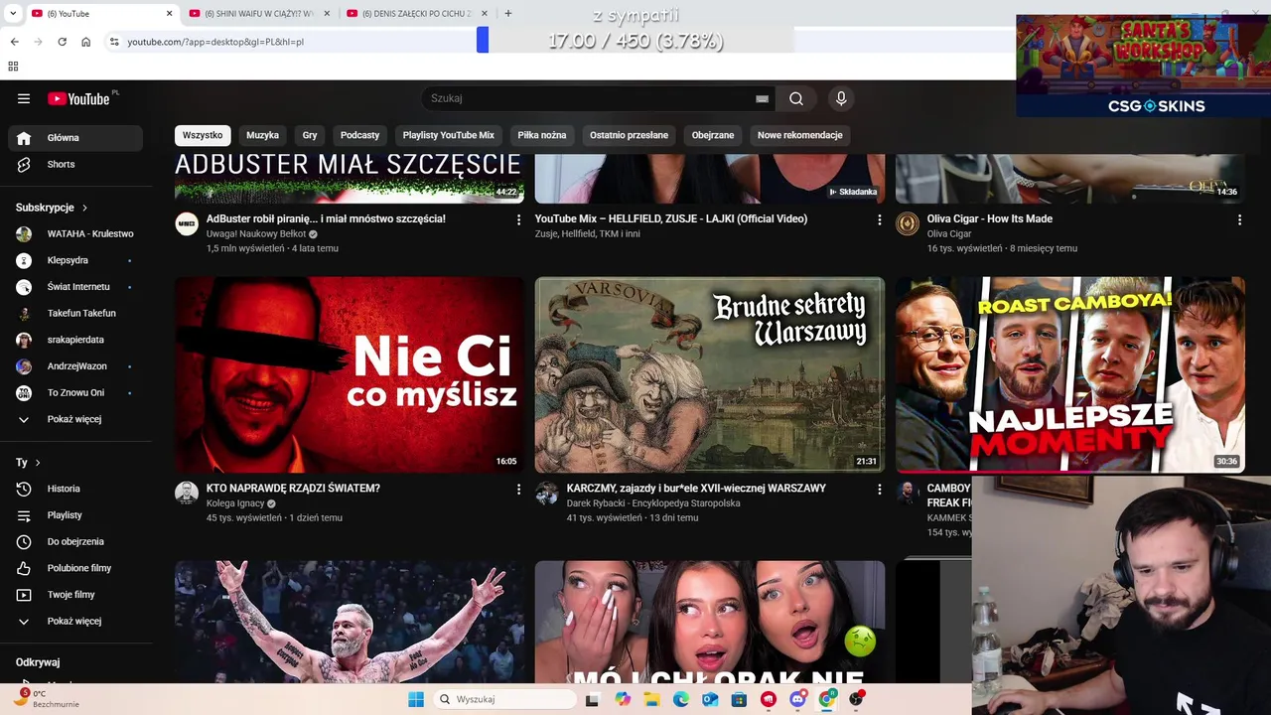1271x715 pixels.
Task: Switch to SHINI WAIFU W CIĄŻY browser tab
Action: 259,14
